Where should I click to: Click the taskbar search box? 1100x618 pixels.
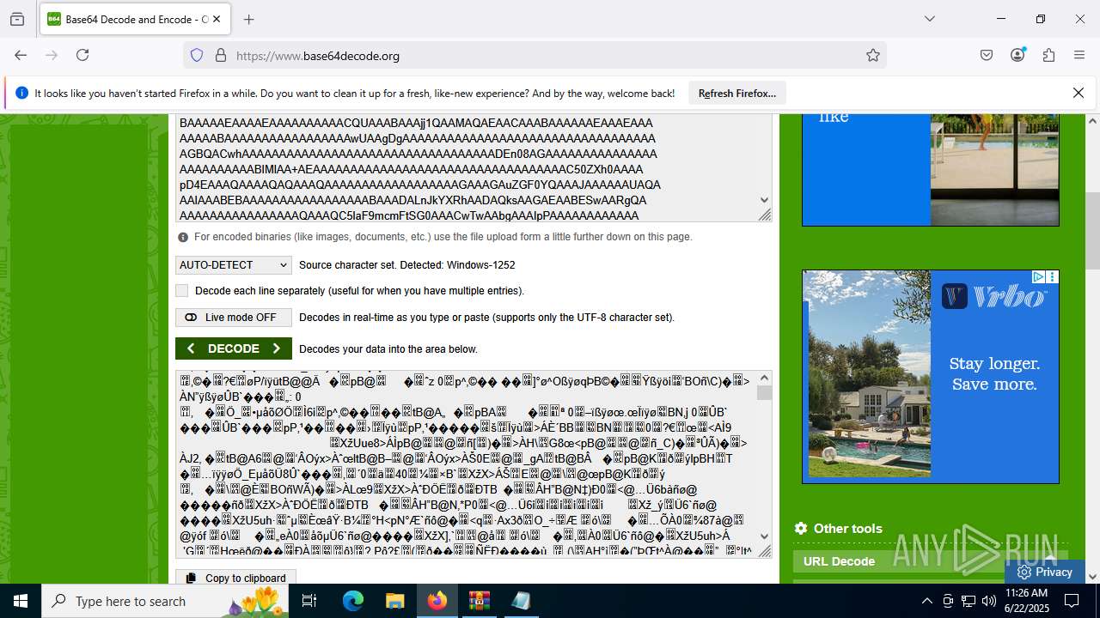[x=165, y=601]
